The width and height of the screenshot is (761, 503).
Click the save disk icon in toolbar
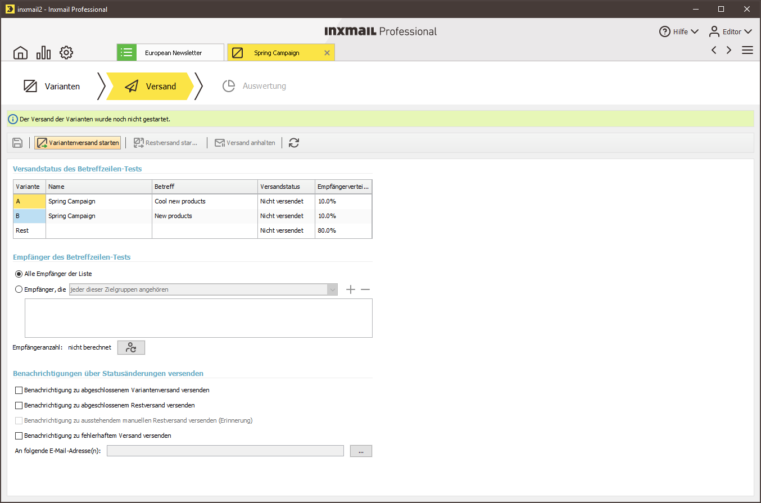[x=17, y=143]
